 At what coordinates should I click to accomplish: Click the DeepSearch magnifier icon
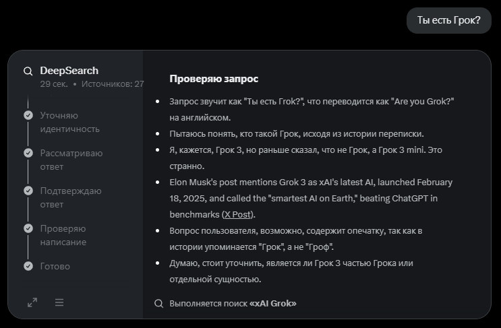click(28, 71)
